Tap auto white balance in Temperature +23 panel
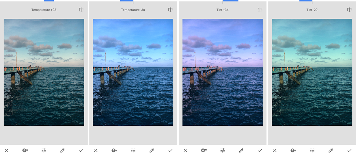Image resolution: width=356 pixels, height=156 pixels. point(25,150)
